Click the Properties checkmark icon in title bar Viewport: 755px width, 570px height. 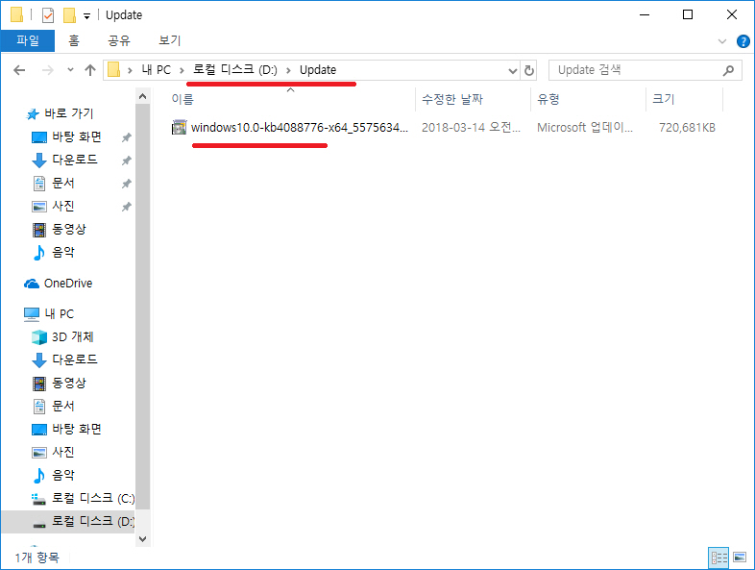click(48, 15)
